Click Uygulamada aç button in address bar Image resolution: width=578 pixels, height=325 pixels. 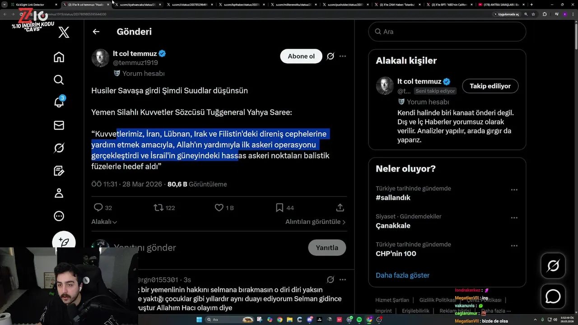[x=507, y=14]
